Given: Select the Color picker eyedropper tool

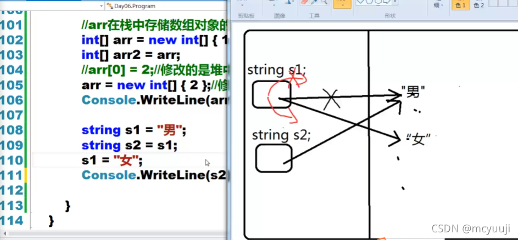Looking at the screenshot, I should (x=314, y=2).
